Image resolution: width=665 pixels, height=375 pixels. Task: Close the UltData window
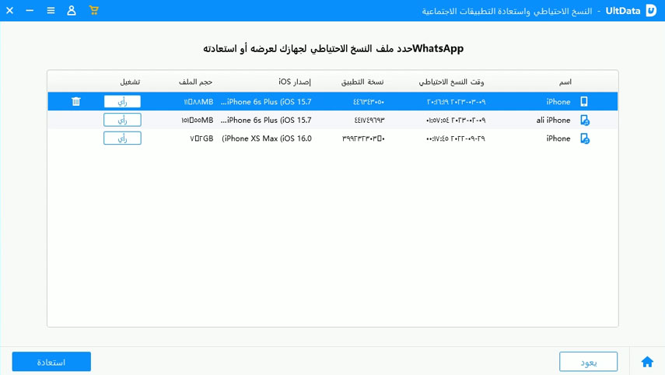click(10, 10)
